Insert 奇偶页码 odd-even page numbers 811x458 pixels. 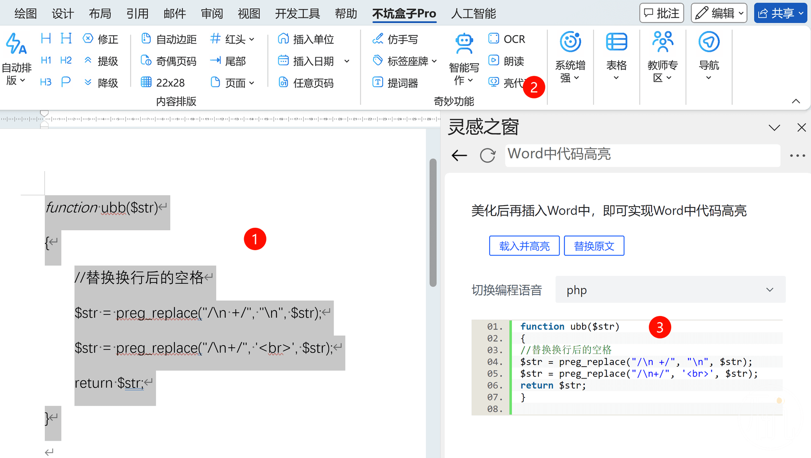(x=169, y=61)
